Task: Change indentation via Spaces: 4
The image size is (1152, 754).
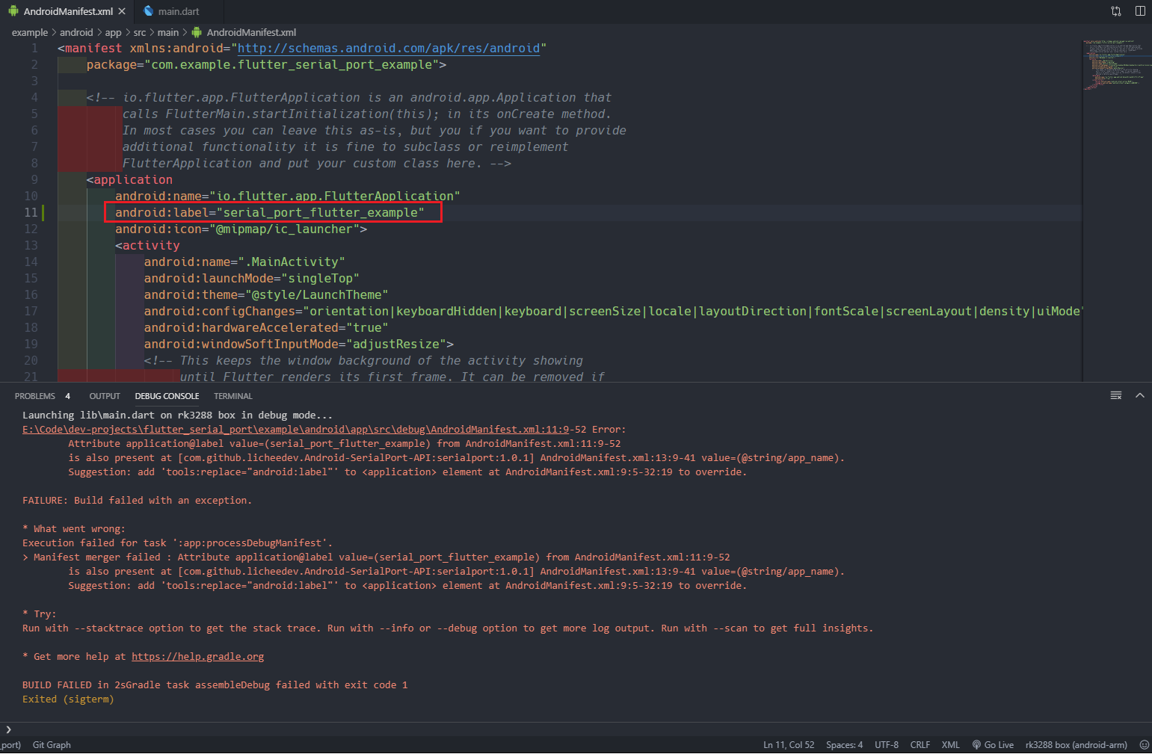Action: point(844,745)
